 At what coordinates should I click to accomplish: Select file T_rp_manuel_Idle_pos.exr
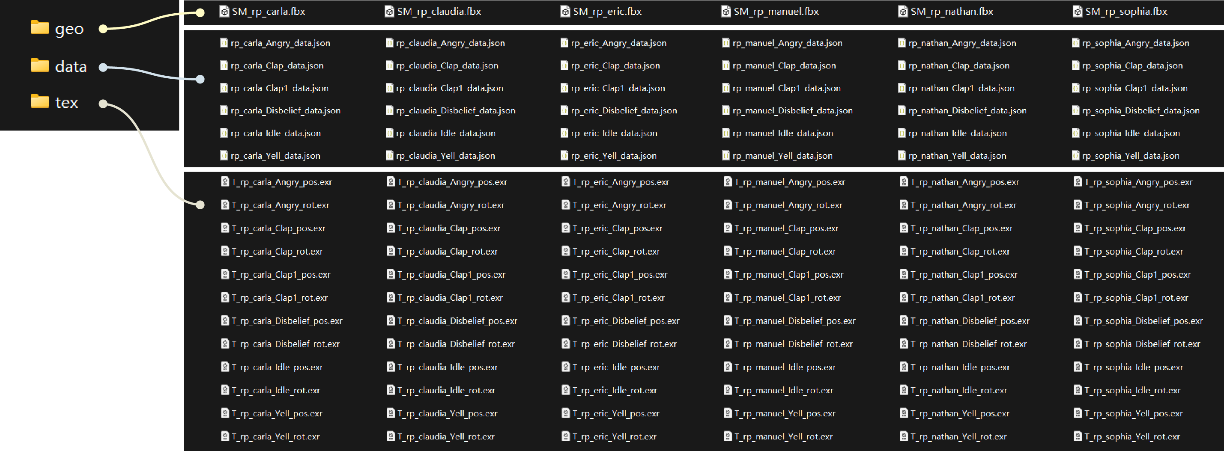point(785,368)
